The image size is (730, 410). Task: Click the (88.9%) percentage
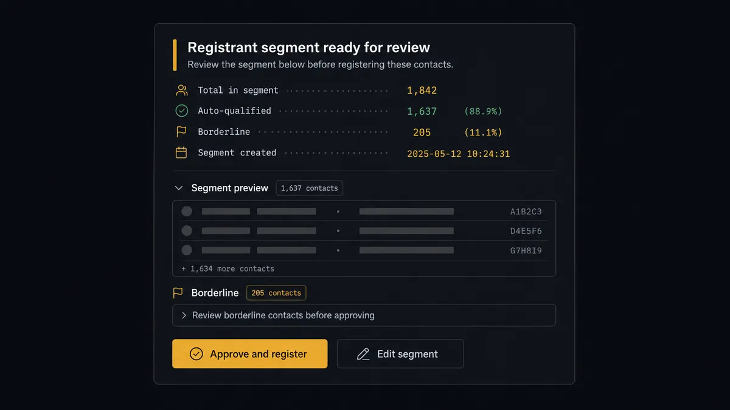483,111
